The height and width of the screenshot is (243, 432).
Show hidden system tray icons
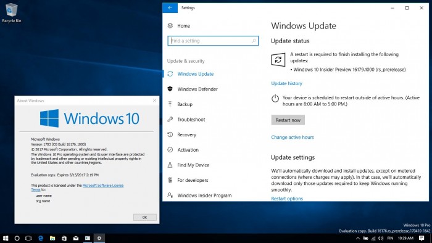(357, 238)
